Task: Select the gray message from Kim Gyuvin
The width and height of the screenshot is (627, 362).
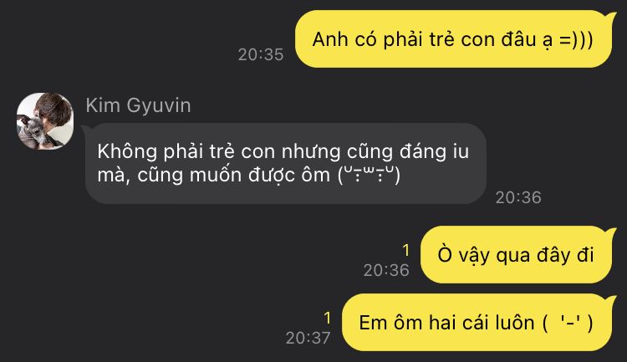Action: tap(286, 163)
